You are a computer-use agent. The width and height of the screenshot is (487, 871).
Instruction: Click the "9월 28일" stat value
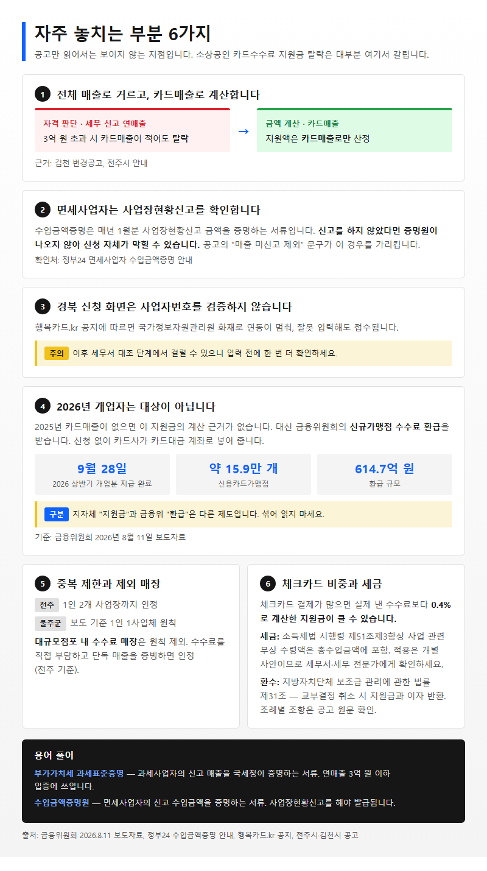(102, 468)
